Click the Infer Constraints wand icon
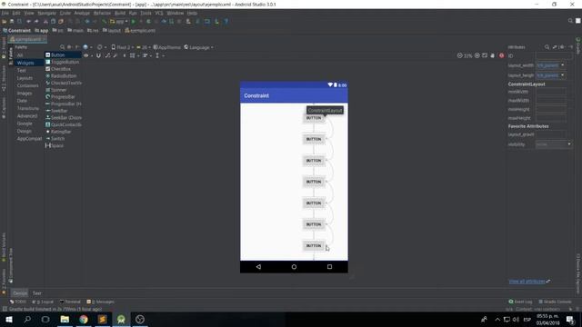This screenshot has height=327, width=582. coord(115,55)
